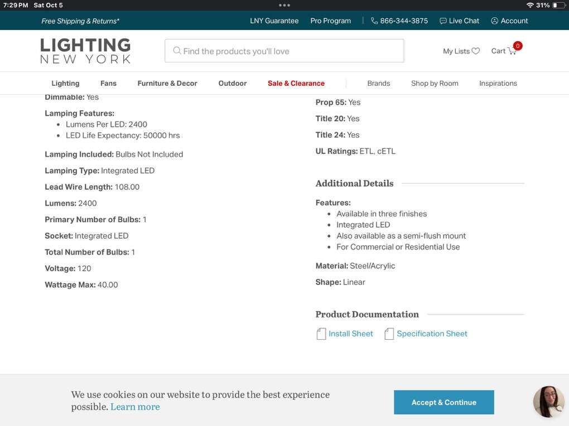Open the Install Sheet document icon

tap(321, 334)
